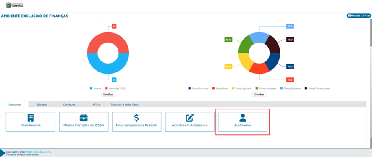Click Detalhar under the Dívida chart
Image resolution: width=372 pixels, height=157 pixels.
point(259,94)
